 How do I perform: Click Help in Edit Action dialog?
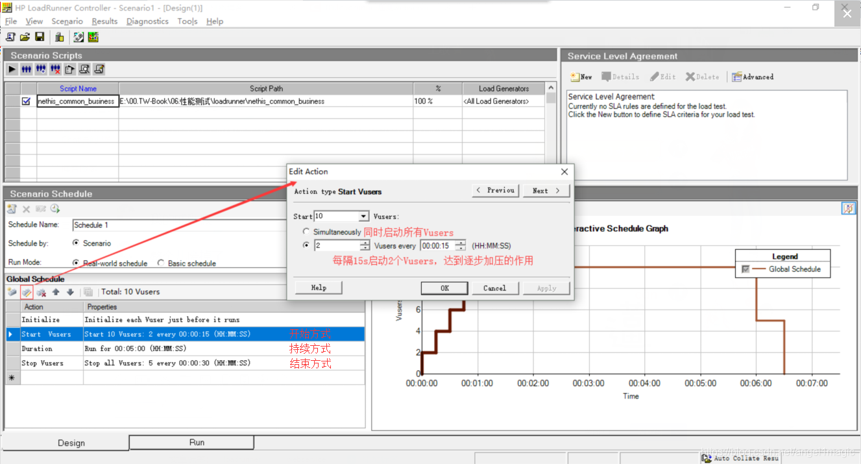319,287
